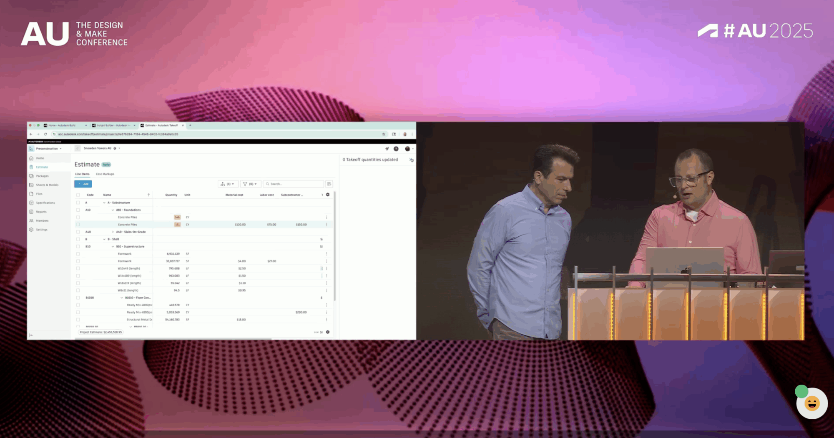Click the table's vertical scrollbar
The height and width of the screenshot is (438, 834).
pos(334,246)
